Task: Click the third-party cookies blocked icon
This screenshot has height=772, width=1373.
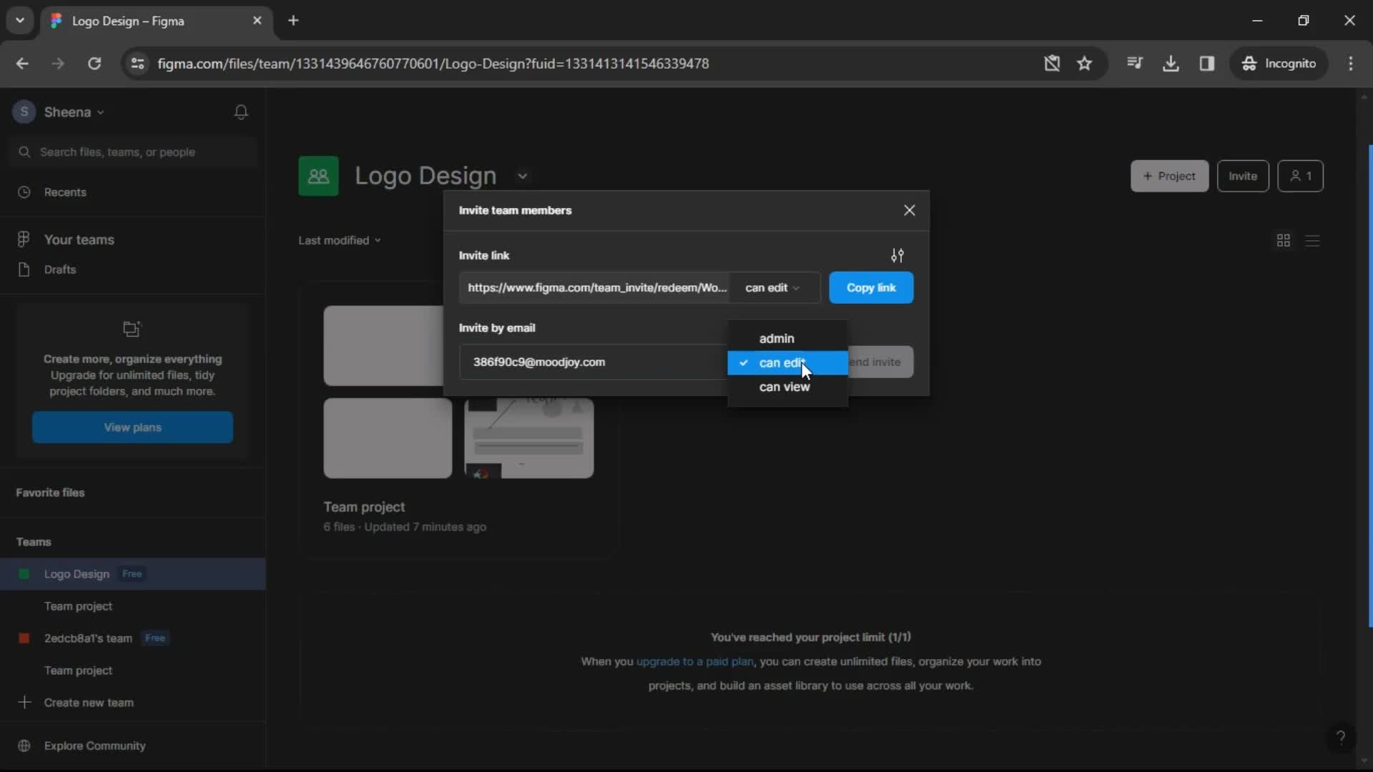Action: pos(1052,64)
